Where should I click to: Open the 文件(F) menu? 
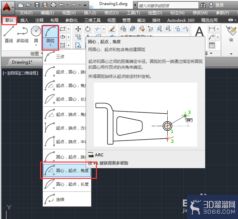(26, 13)
